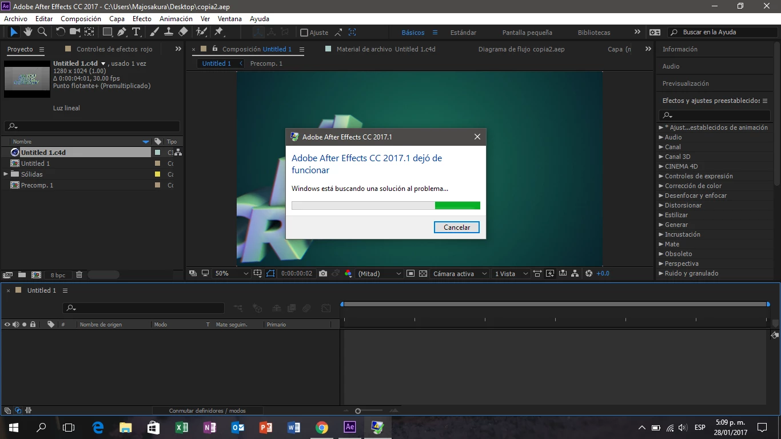The height and width of the screenshot is (439, 781).
Task: Click the fast previews lightning icon
Action: point(550,274)
